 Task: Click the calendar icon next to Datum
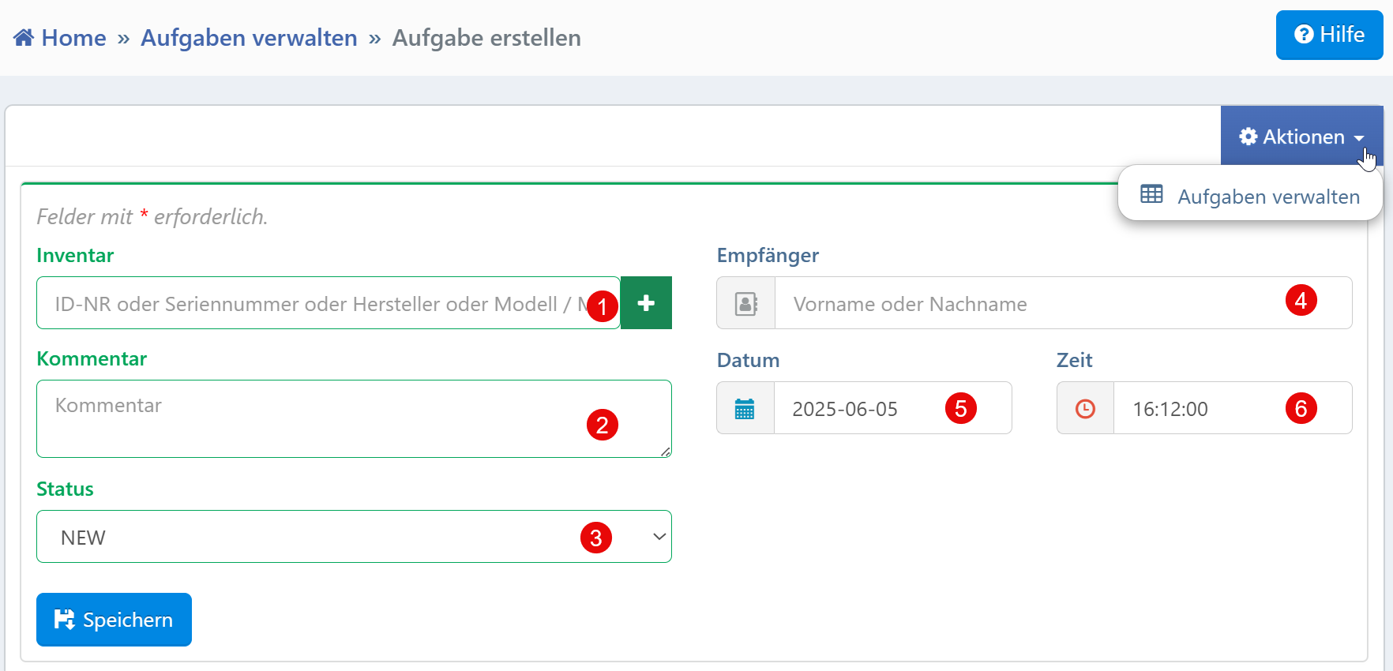click(745, 409)
